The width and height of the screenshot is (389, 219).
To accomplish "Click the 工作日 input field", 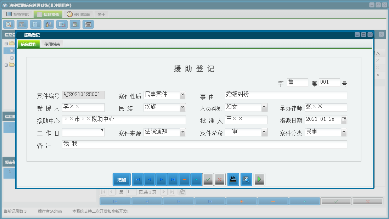I will tap(83, 132).
